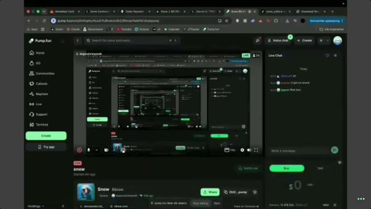The height and width of the screenshot is (209, 371).
Task: Open the Live Chat options menu icon
Action: [335, 56]
